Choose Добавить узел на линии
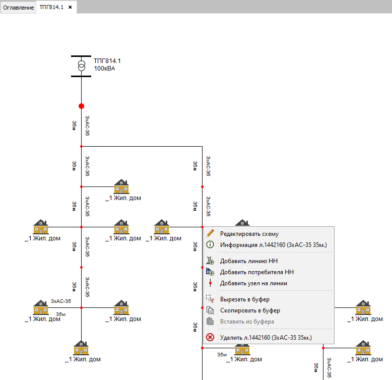392x380 pixels. 269,283
